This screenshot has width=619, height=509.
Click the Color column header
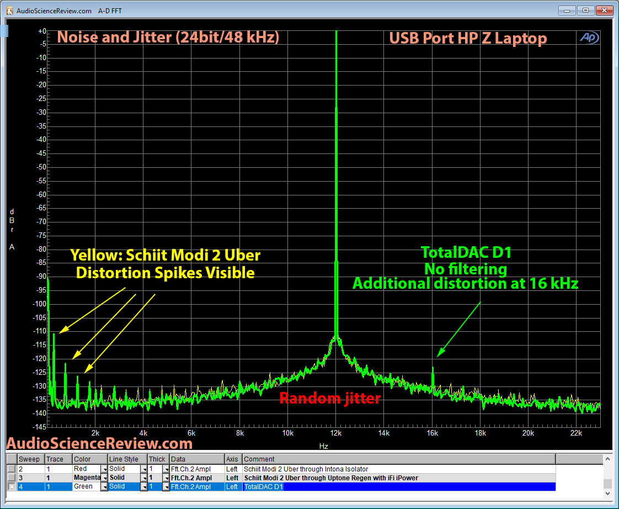90,459
